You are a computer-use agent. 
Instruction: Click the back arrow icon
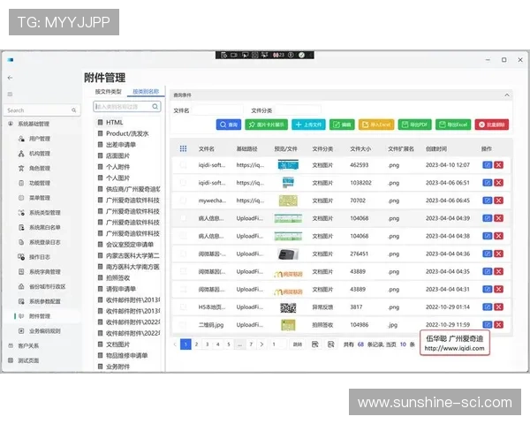tap(10, 78)
